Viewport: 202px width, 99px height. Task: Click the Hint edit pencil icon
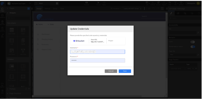point(198,32)
